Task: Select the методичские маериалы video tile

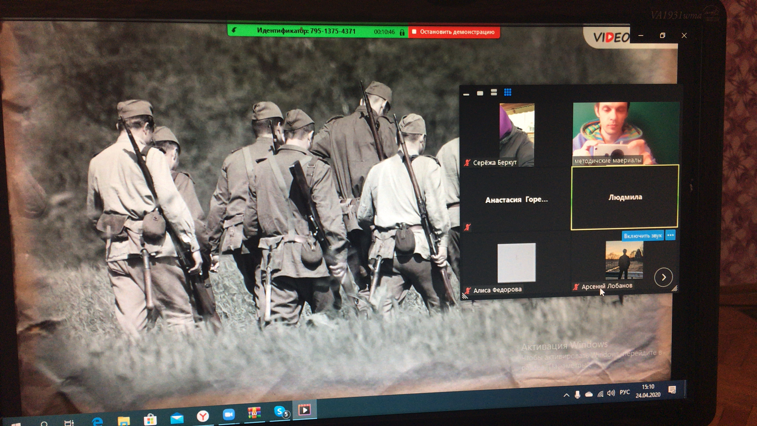Action: pos(626,133)
